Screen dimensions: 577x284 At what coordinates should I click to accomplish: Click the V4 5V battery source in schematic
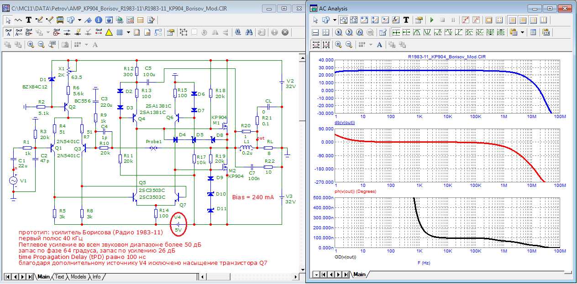coord(178,224)
